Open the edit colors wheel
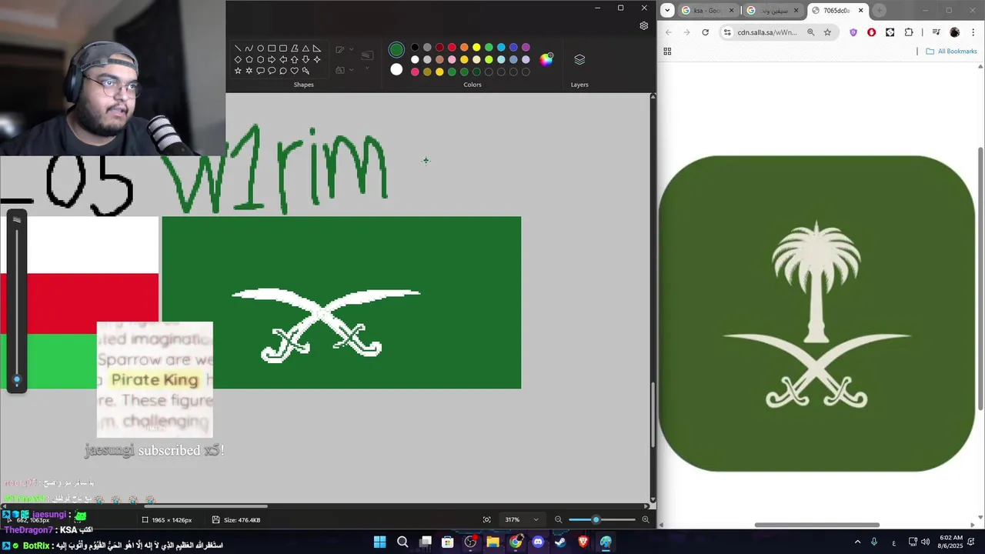 pos(546,59)
